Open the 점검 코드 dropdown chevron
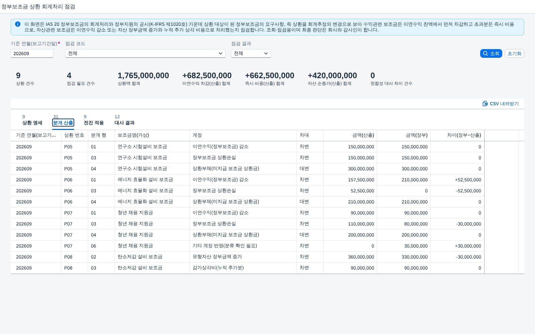This screenshot has width=535, height=334. [220, 53]
